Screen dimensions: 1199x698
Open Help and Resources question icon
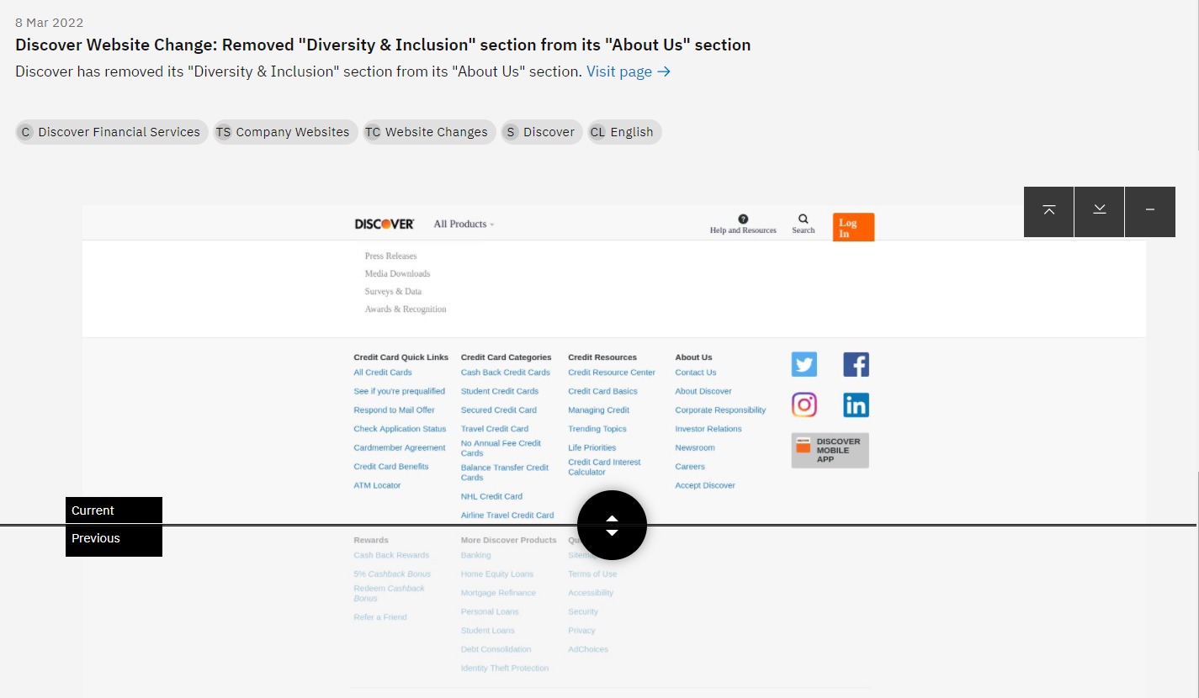pos(743,219)
